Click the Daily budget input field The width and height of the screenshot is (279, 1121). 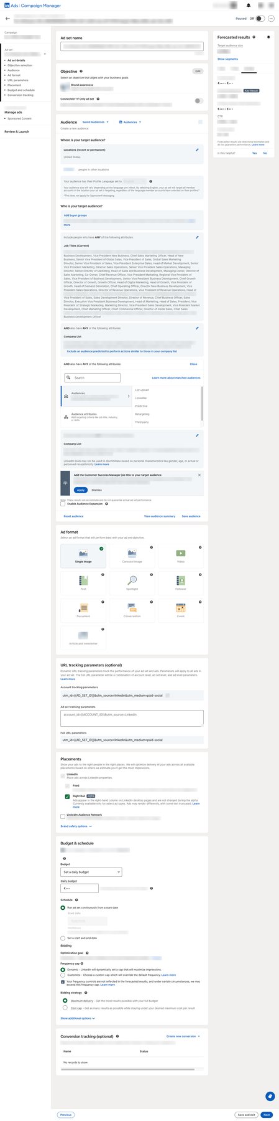pos(80,888)
